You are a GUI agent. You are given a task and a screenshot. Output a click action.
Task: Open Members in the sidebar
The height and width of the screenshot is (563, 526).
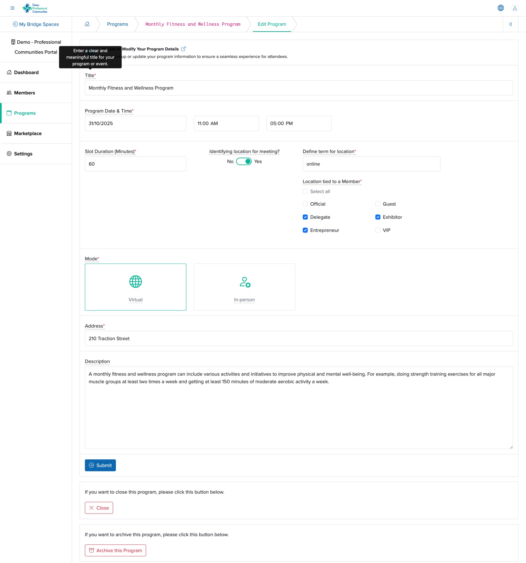[x=36, y=93]
